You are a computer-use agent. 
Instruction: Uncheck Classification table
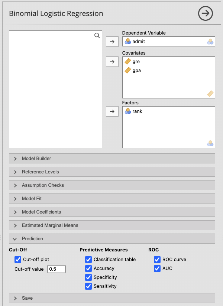[88, 260]
